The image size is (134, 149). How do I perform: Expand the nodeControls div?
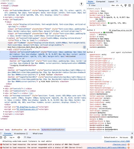[4, 91]
